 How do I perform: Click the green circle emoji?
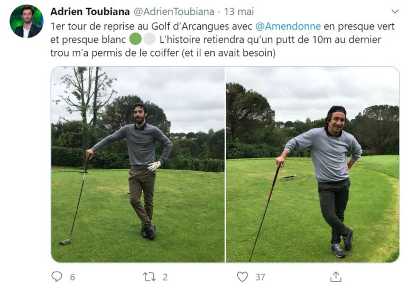(135, 40)
